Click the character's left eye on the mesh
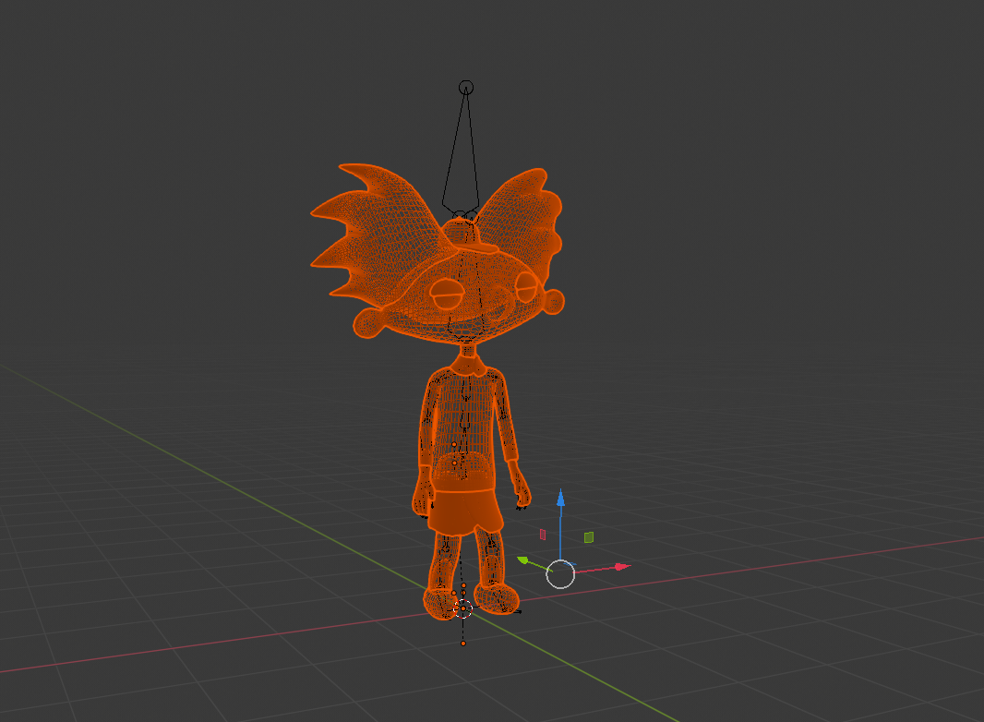Image resolution: width=984 pixels, height=722 pixels. (x=446, y=294)
